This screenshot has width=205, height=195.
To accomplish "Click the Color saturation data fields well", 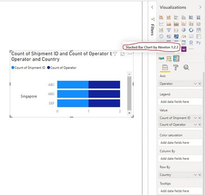I will 180,143.
